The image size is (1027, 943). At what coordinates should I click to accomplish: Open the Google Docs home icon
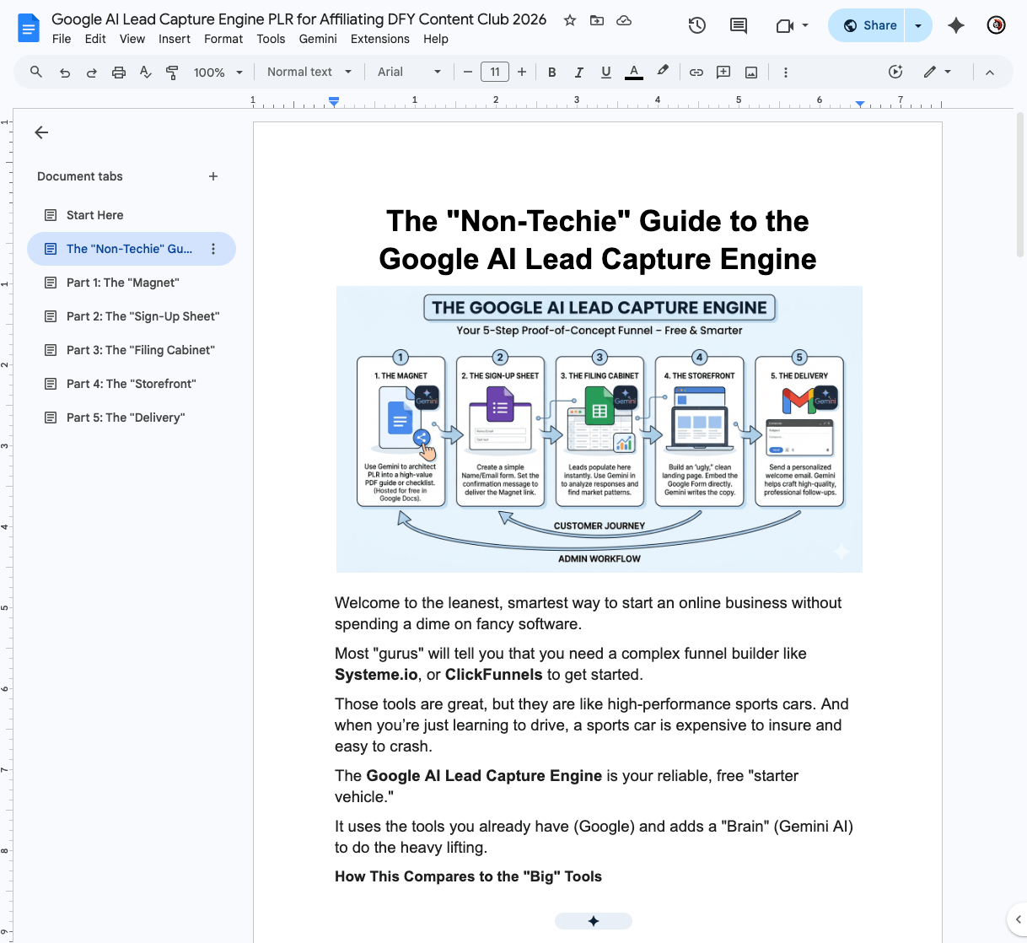pyautogui.click(x=29, y=28)
